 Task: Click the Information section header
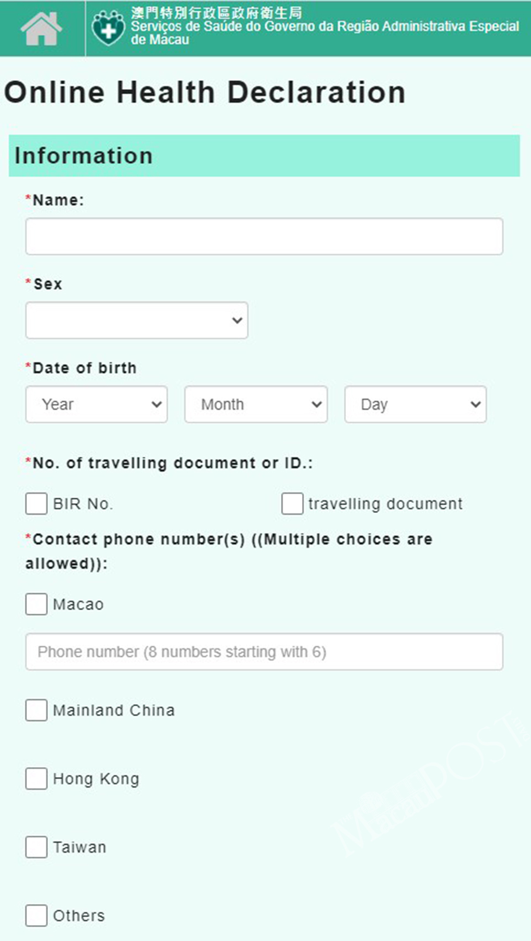point(264,156)
